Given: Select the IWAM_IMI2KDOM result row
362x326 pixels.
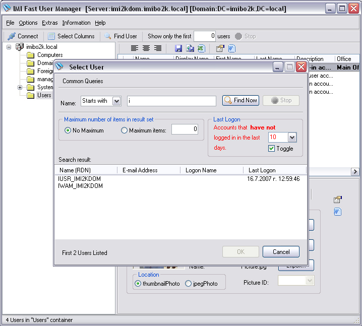Looking at the screenshot, I should click(x=180, y=186).
